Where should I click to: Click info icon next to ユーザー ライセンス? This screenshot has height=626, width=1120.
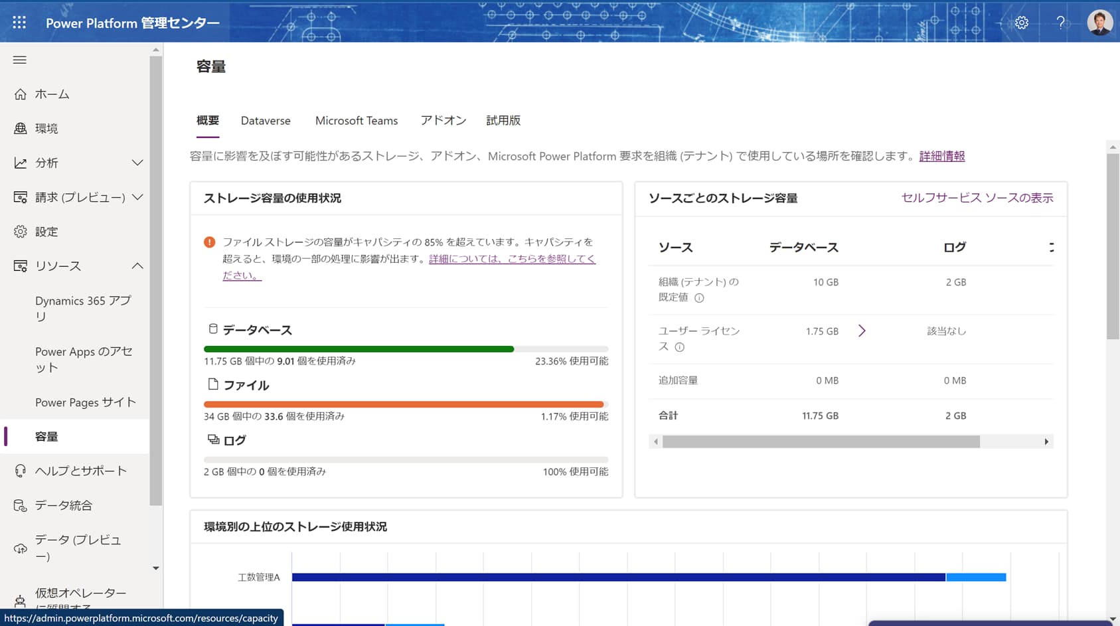679,347
